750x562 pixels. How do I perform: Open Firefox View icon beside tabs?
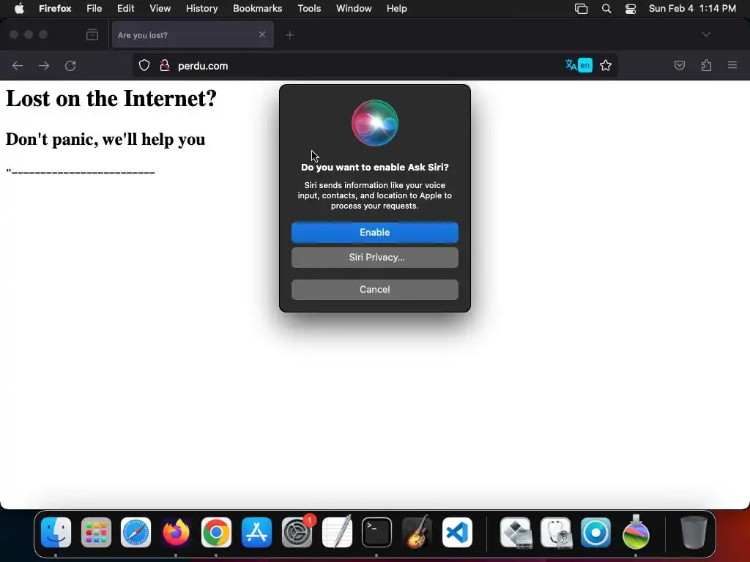tap(92, 35)
